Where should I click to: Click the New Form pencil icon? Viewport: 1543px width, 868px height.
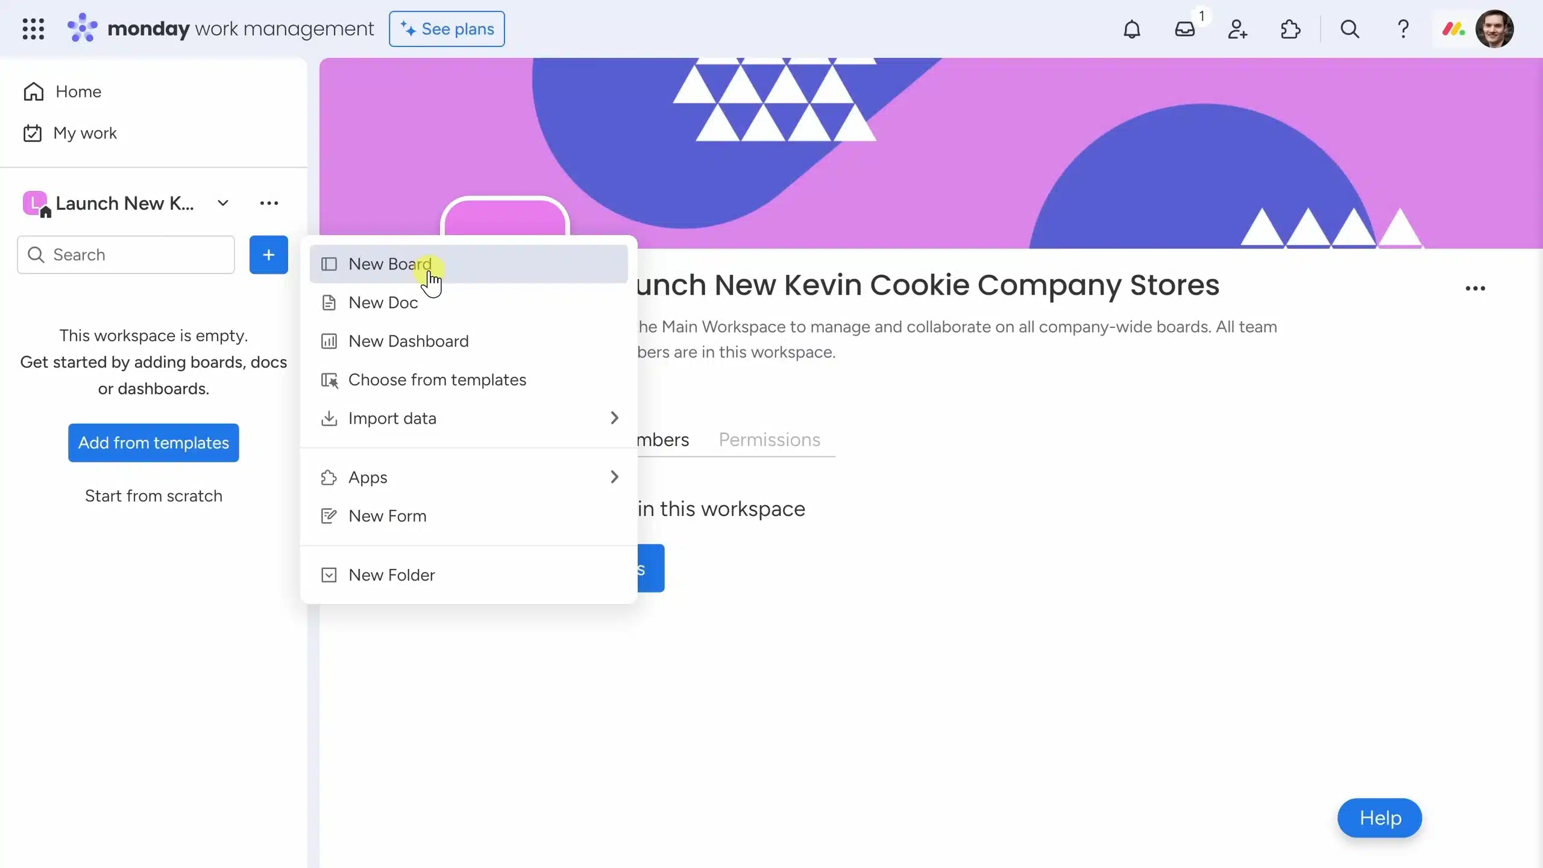pos(329,516)
